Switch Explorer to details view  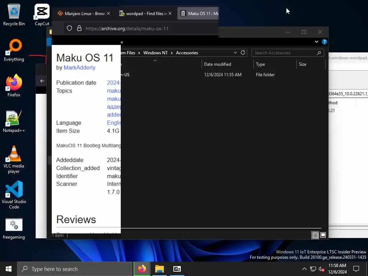point(315,235)
